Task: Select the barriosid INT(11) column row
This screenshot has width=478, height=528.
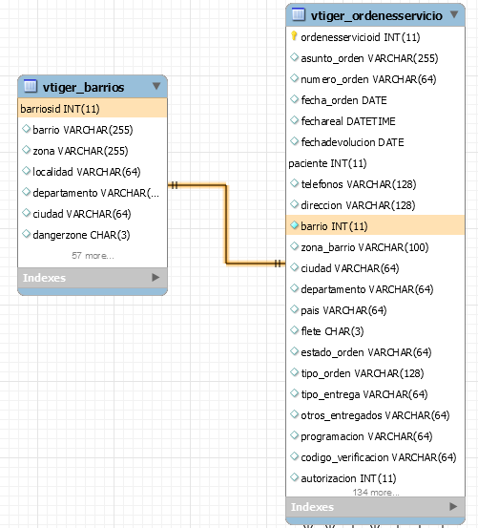Action: tap(93, 108)
